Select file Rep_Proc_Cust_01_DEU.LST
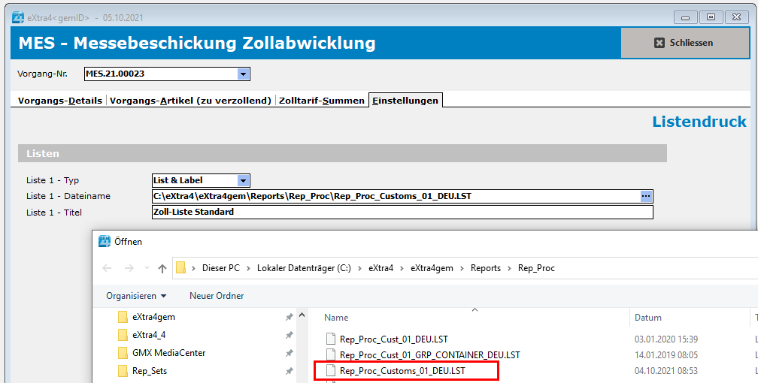758x383 pixels. pos(393,339)
